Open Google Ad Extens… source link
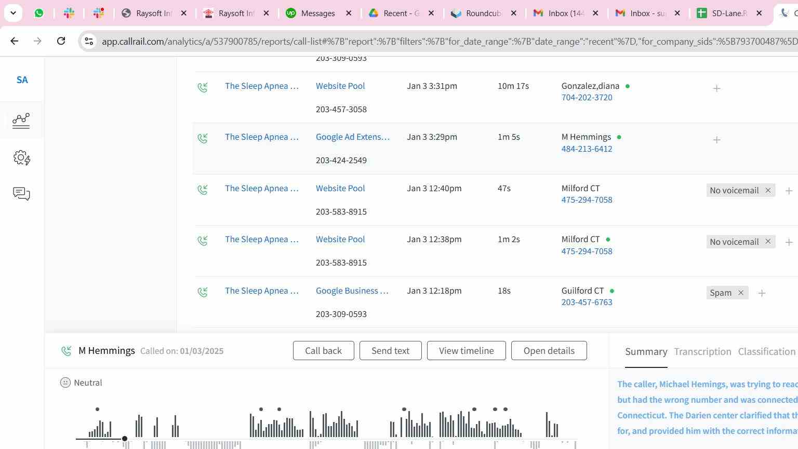The image size is (798, 449). coord(353,137)
